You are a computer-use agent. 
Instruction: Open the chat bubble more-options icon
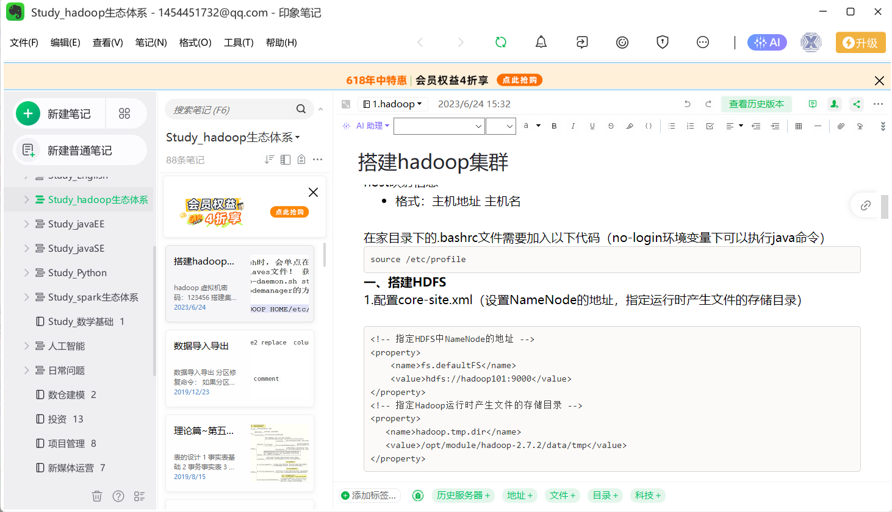[x=703, y=42]
